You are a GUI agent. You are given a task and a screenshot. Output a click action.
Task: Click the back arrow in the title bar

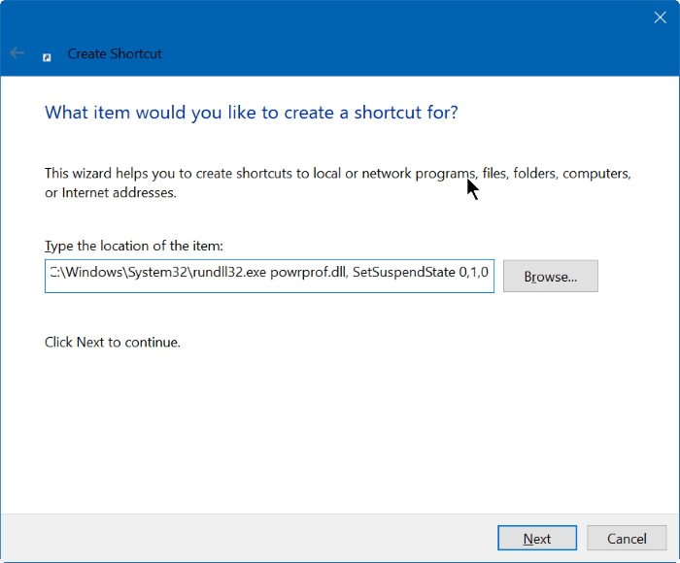(17, 53)
